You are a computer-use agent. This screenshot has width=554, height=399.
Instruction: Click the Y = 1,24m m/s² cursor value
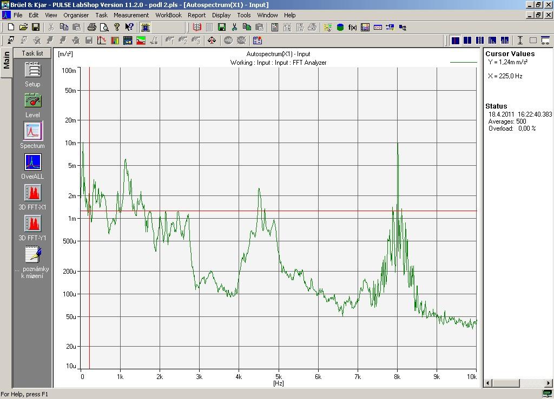[x=507, y=62]
